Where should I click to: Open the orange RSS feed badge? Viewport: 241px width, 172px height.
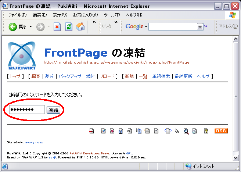(x=221, y=131)
